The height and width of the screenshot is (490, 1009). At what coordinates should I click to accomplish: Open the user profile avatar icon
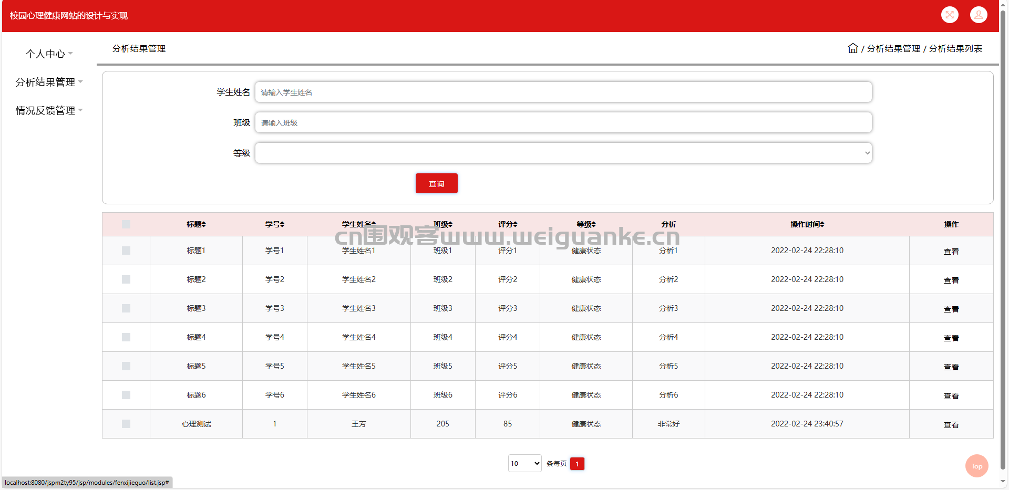[x=979, y=15]
